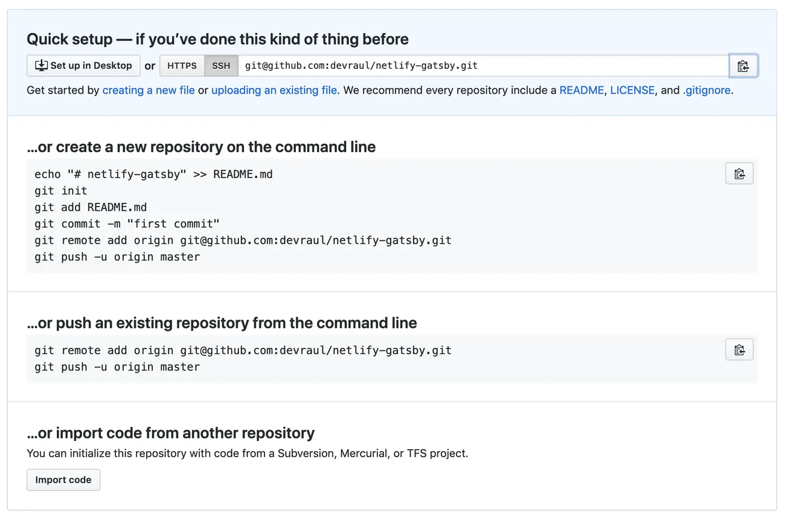Viewport: 785px width, 520px height.
Task: Copy the push existing repository commands
Action: click(x=739, y=350)
